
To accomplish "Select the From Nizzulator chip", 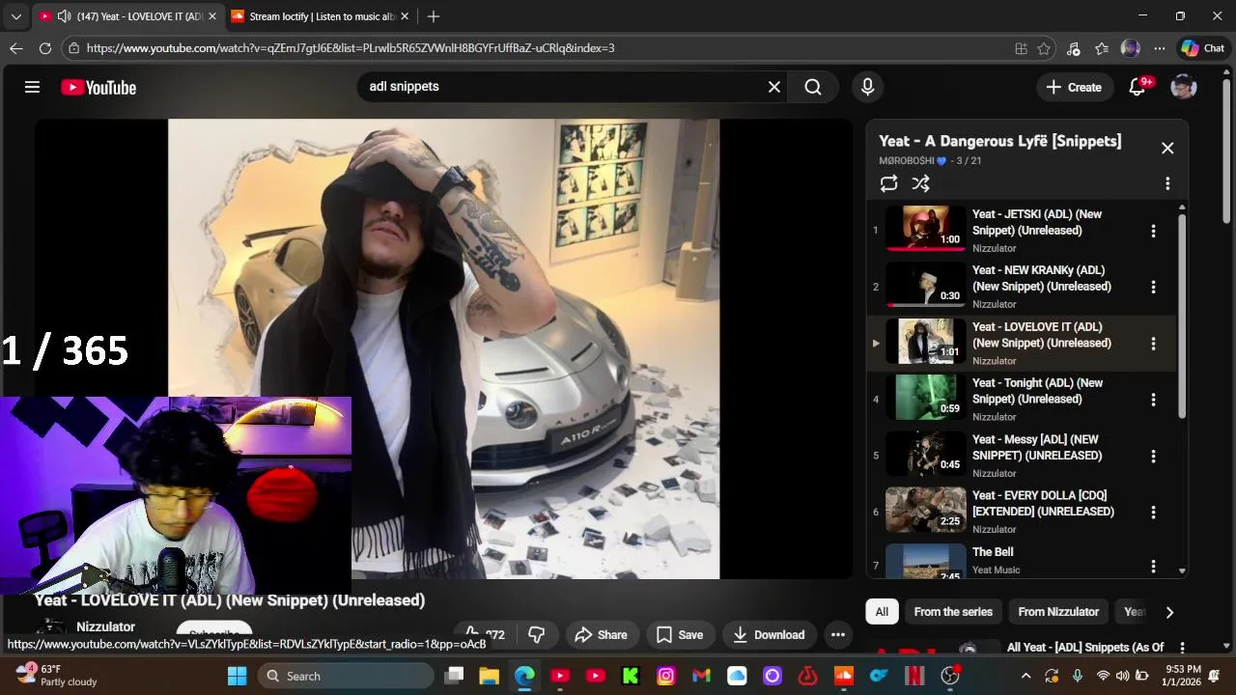I will (1058, 612).
